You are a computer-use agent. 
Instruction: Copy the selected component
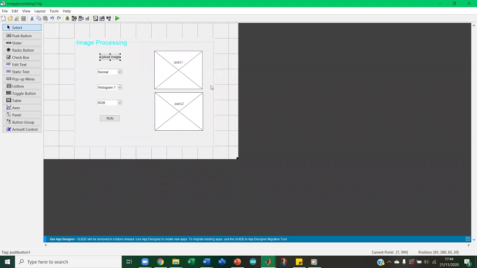tap(39, 18)
